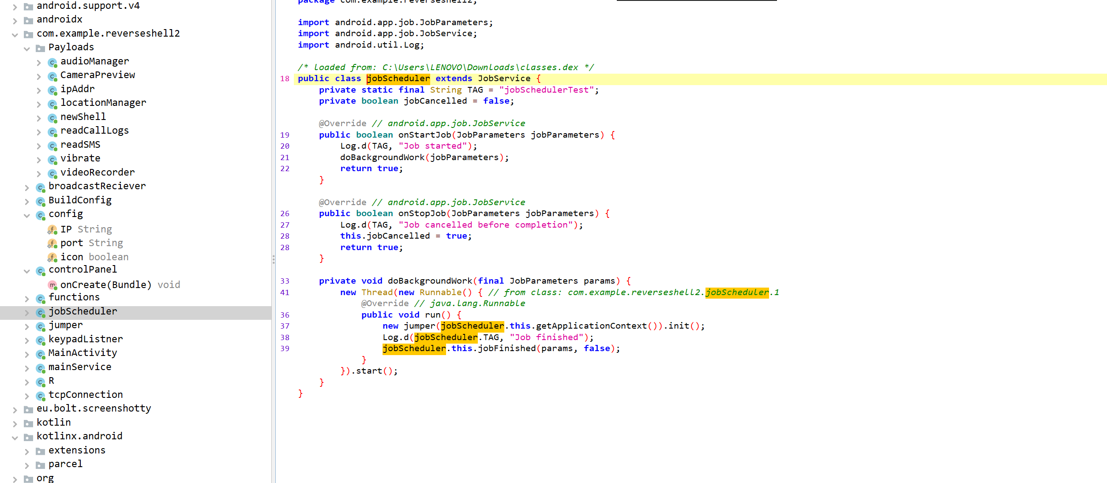Click the jobFinished method call

[507, 348]
